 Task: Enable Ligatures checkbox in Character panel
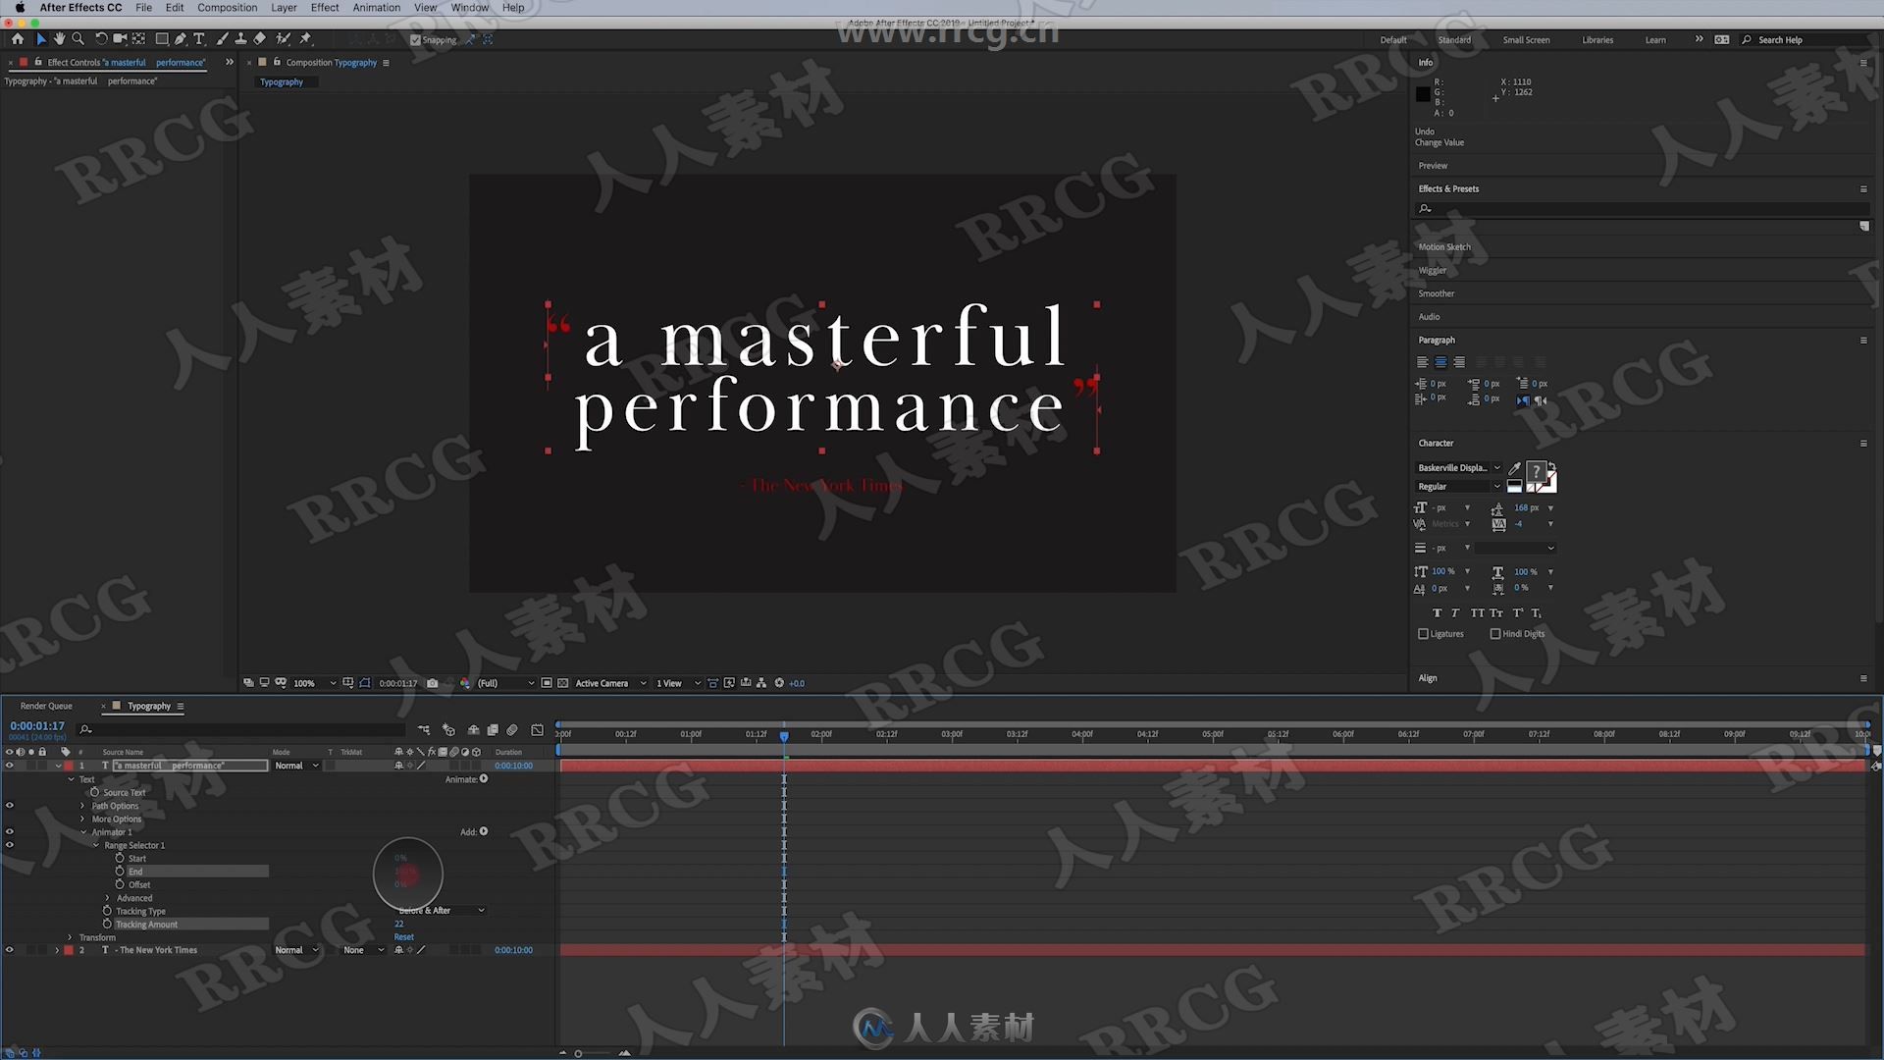(1422, 633)
